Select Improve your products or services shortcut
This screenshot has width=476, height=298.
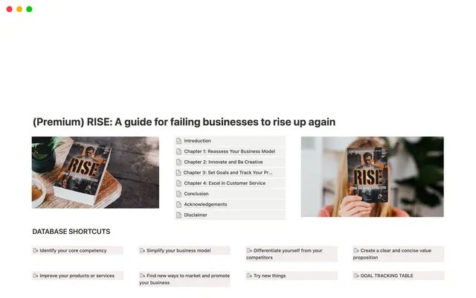(x=77, y=276)
